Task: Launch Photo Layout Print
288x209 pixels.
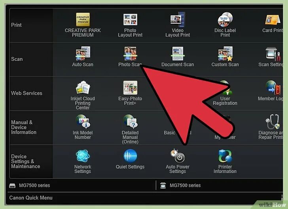Action: pyautogui.click(x=130, y=25)
